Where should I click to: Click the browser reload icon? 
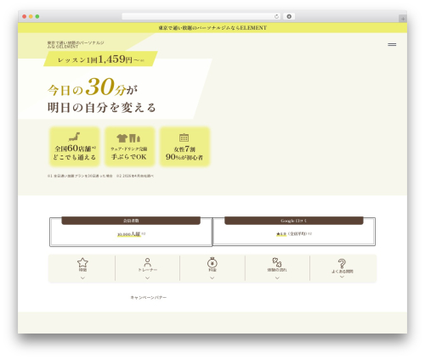click(x=276, y=16)
